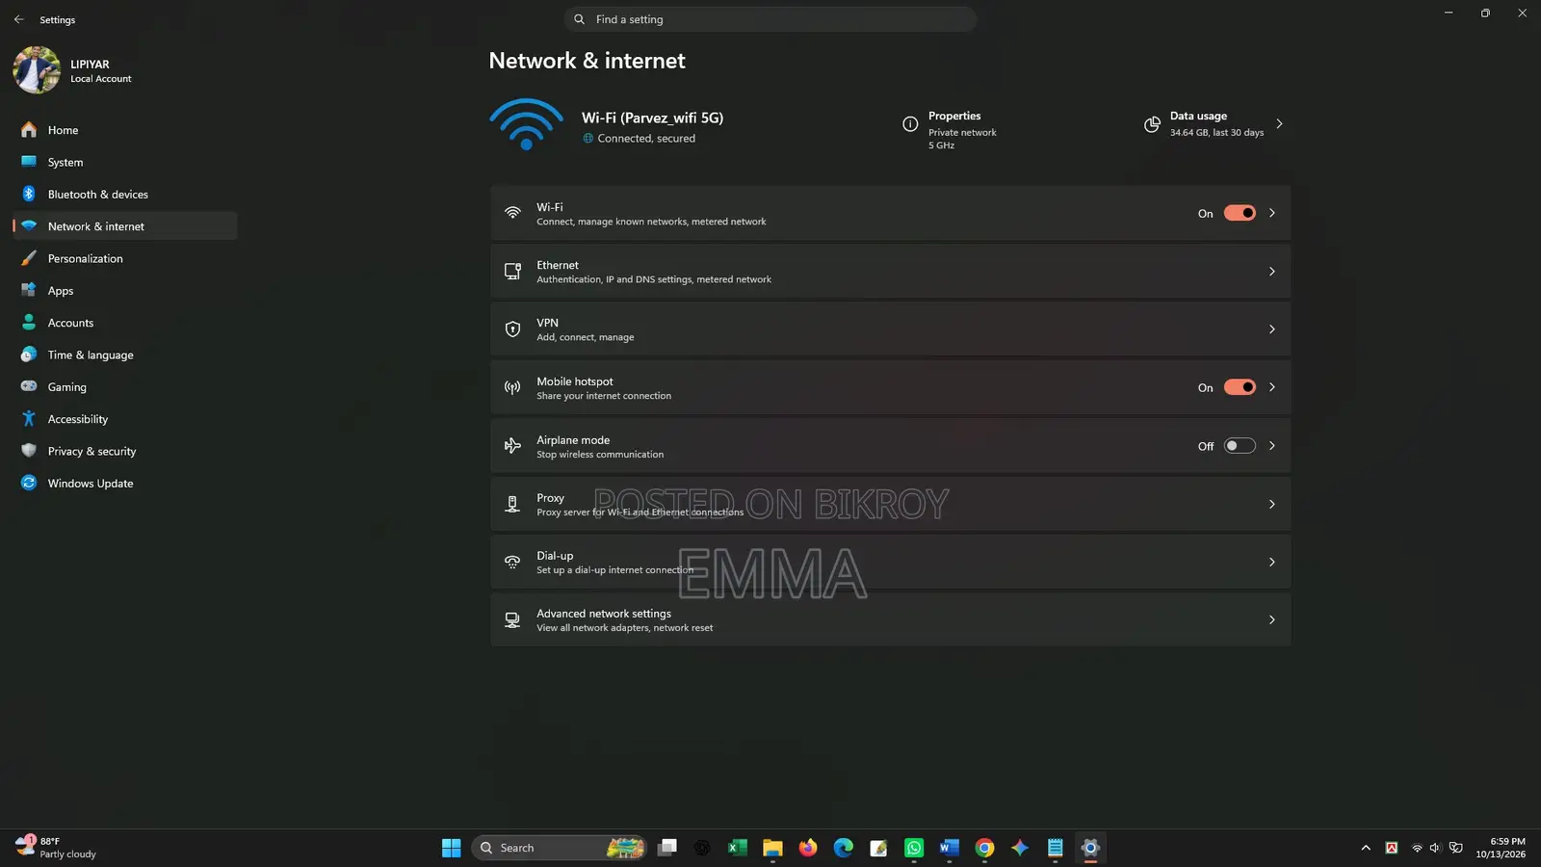
Task: Open Privacy & security settings
Action: click(125, 451)
